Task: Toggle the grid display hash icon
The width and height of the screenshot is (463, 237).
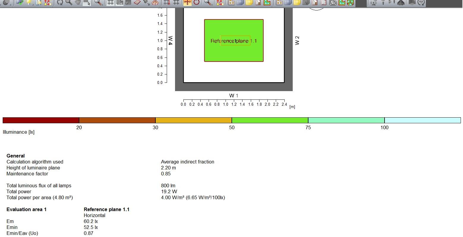Action: (111, 2)
